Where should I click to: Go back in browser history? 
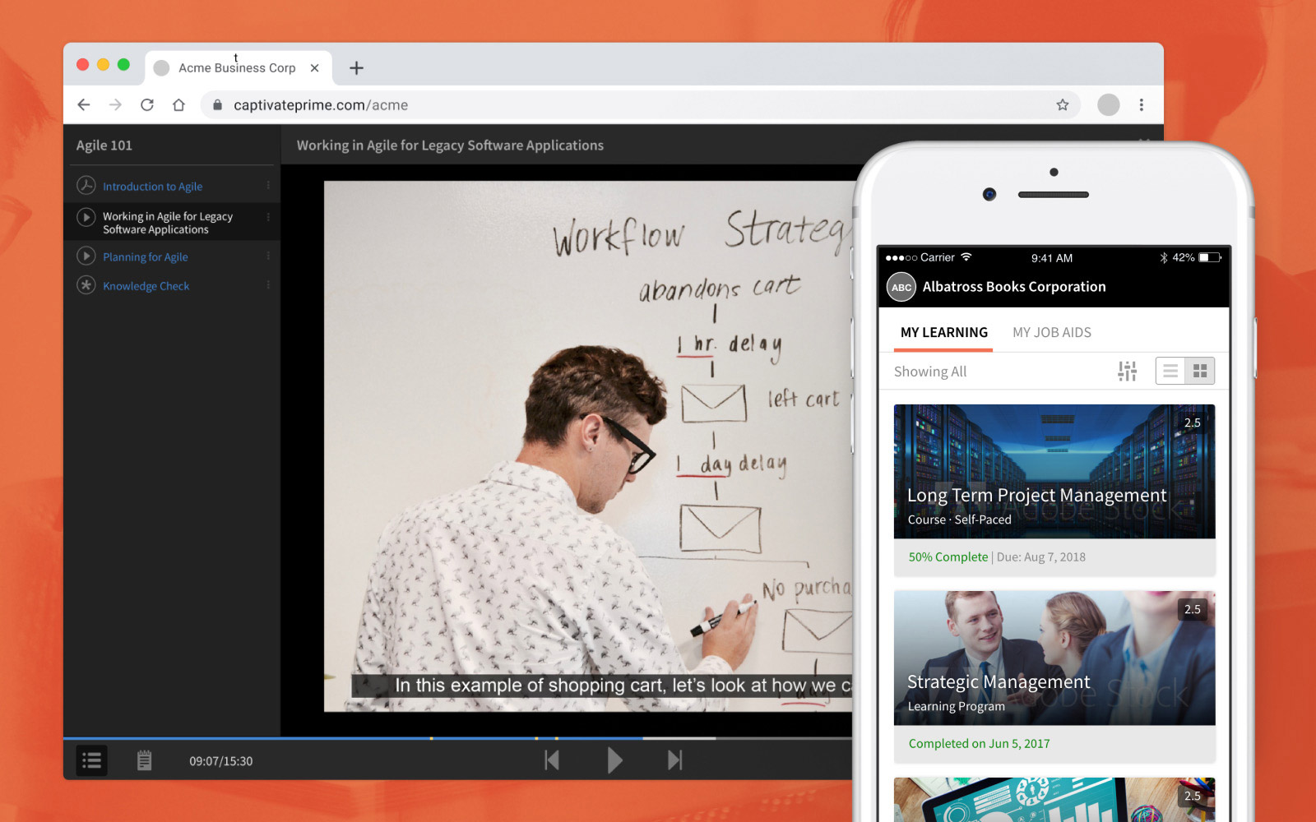coord(84,105)
